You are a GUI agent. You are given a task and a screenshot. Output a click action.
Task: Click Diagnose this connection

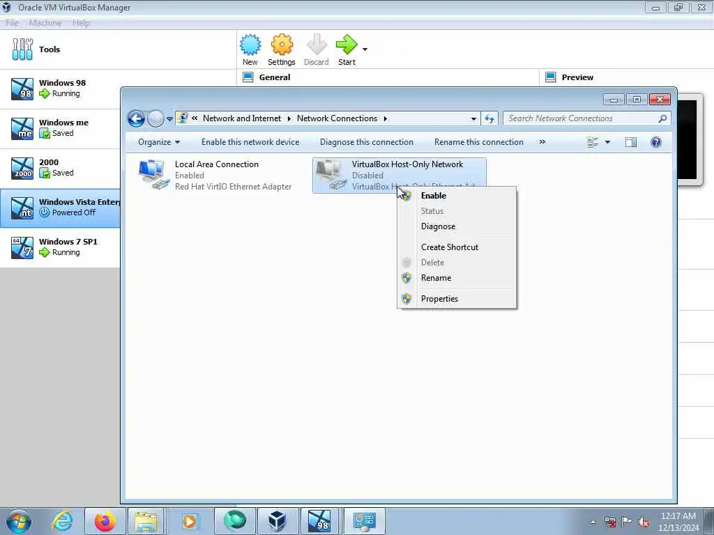click(367, 142)
